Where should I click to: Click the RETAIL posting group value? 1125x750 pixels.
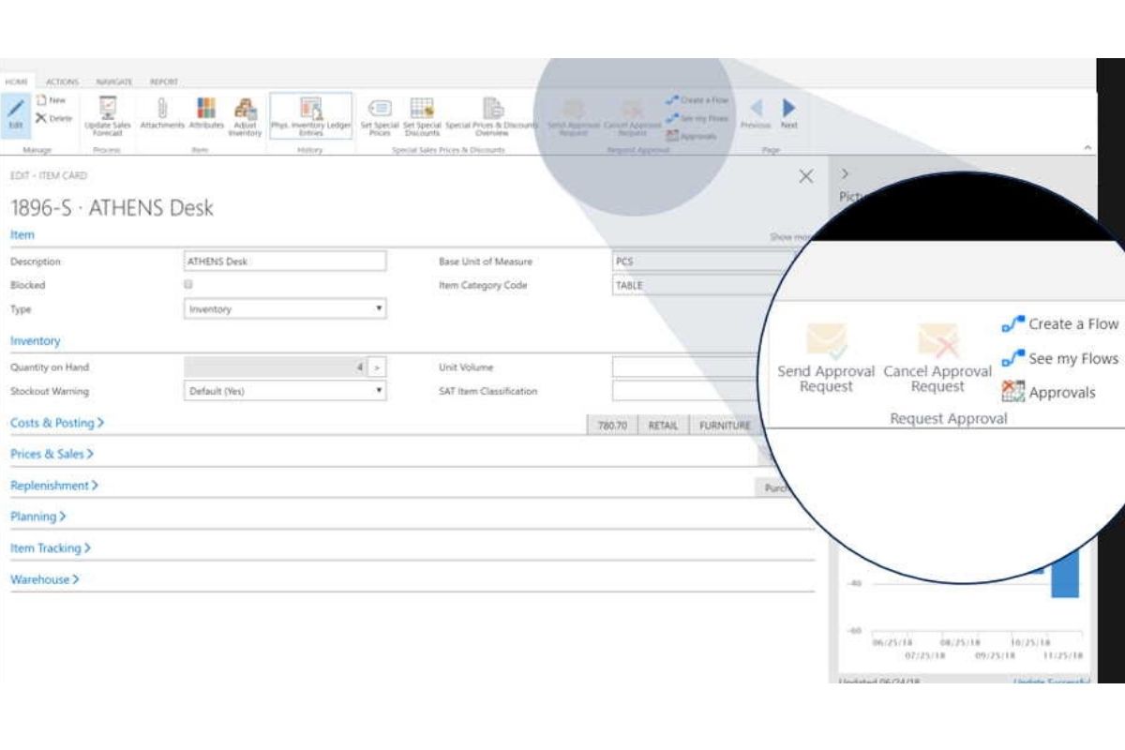point(663,425)
